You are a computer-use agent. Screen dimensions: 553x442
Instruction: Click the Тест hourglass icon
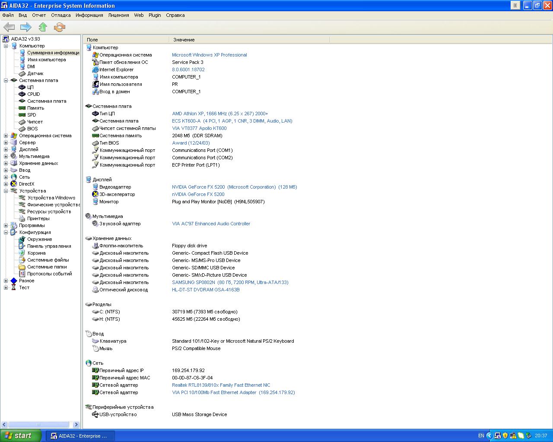pyautogui.click(x=14, y=287)
